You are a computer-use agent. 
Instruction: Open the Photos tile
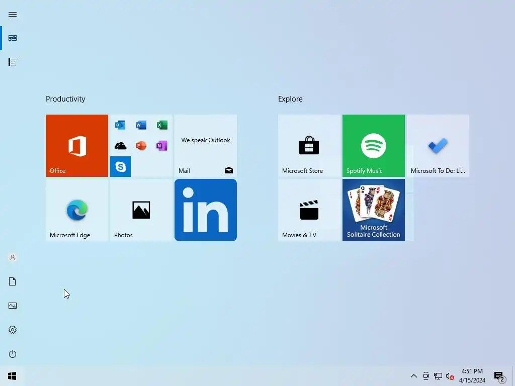click(141, 210)
